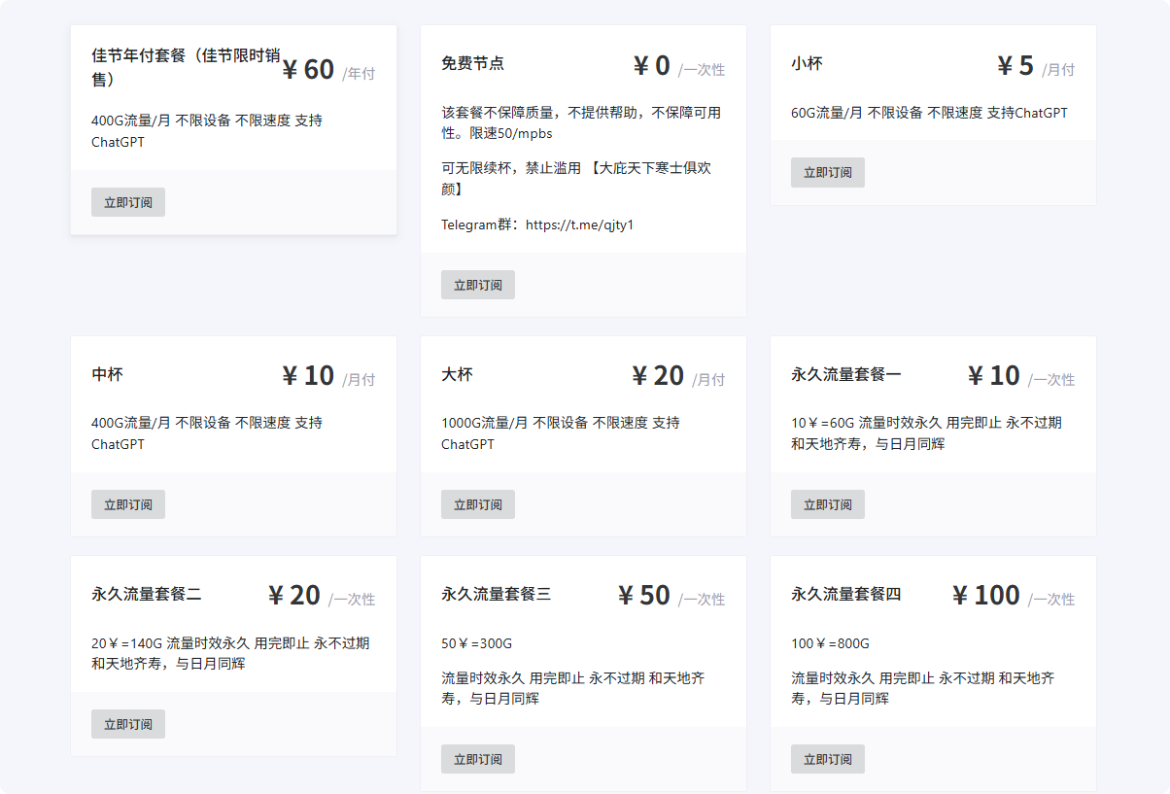Subscribe to the 中杯 monthly plan
The width and height of the screenshot is (1170, 794).
127,504
